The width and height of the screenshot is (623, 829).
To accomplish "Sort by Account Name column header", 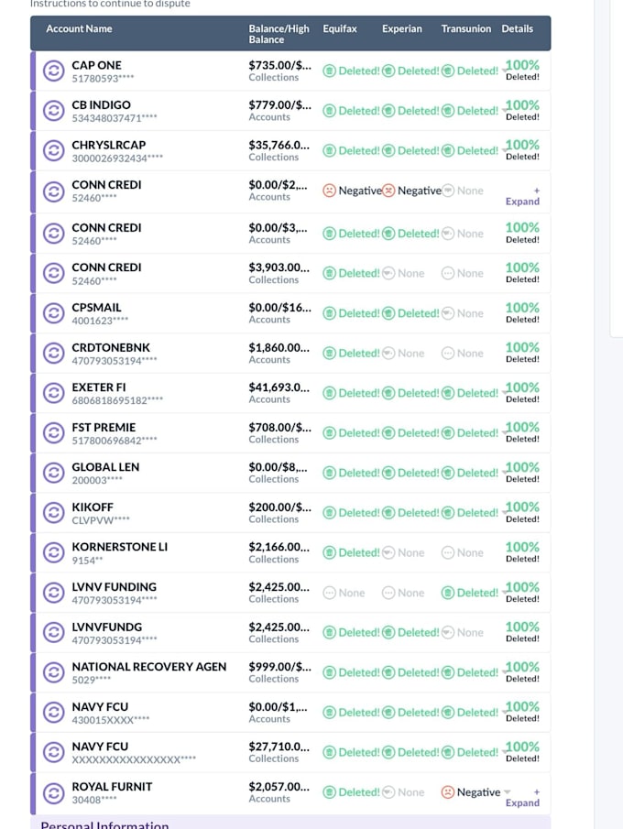I will point(79,28).
